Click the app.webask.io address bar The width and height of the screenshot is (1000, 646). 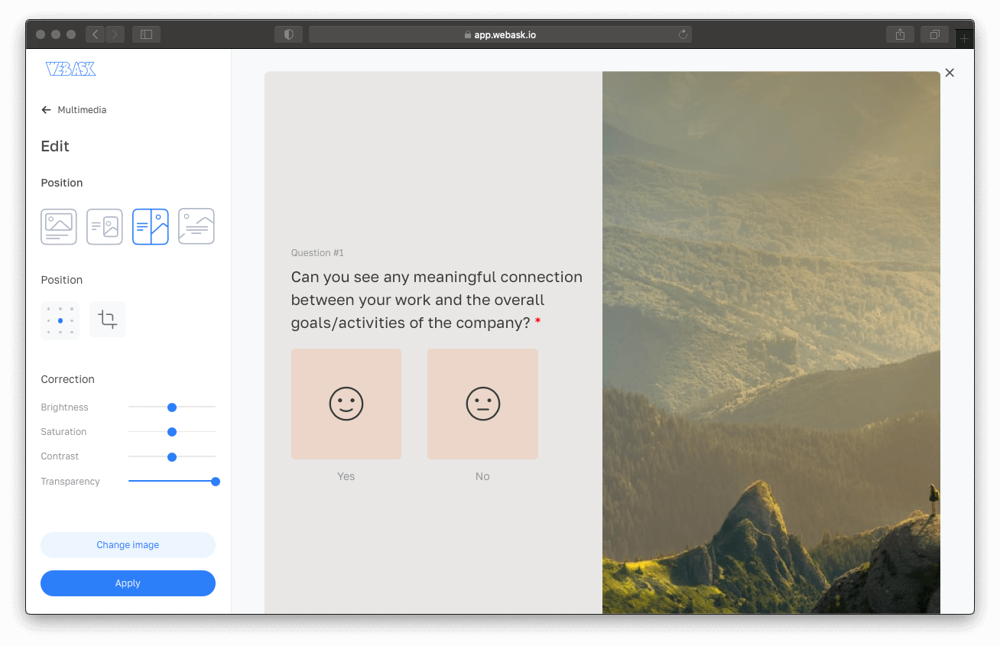pos(500,34)
